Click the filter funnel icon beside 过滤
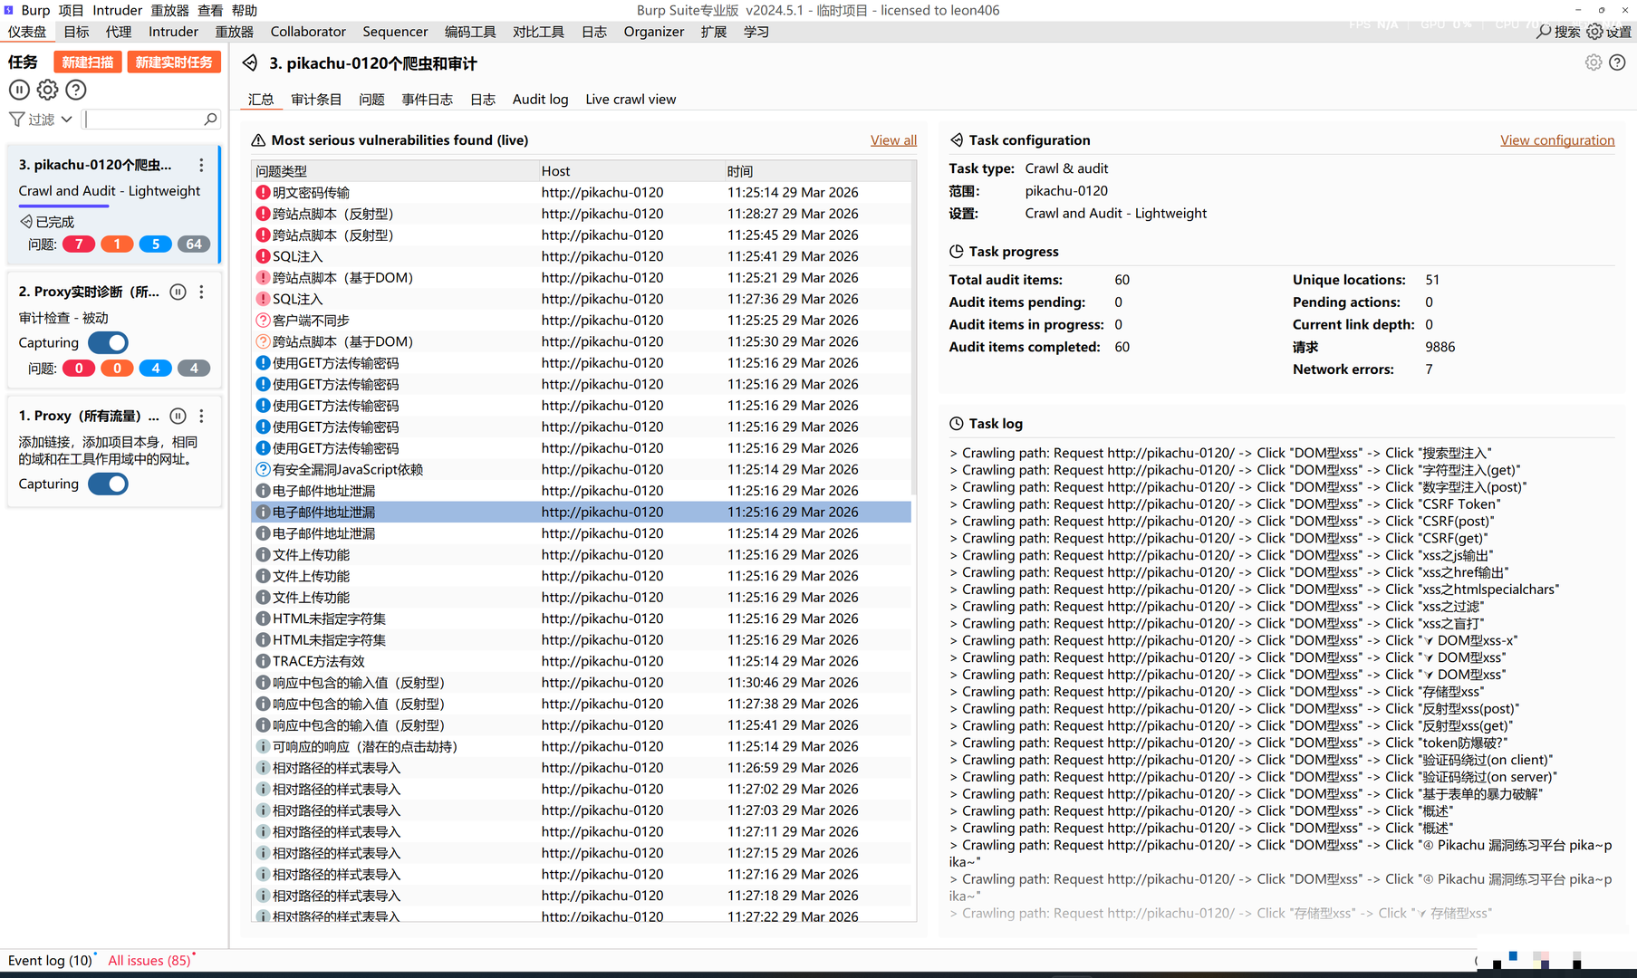Screen dimensions: 1637x978 [x=17, y=119]
